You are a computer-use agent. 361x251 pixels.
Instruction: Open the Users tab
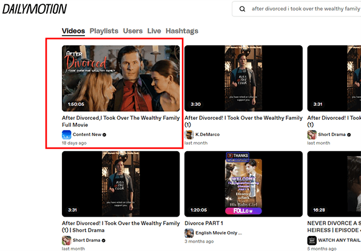click(x=133, y=31)
